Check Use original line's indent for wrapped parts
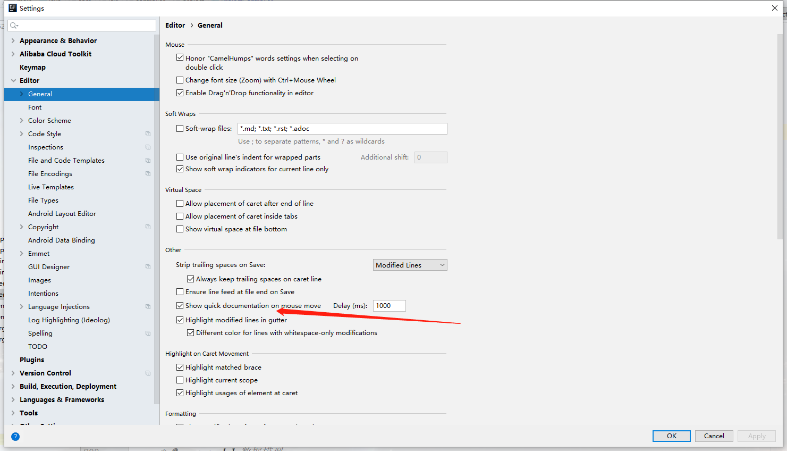787x451 pixels. pyautogui.click(x=180, y=157)
